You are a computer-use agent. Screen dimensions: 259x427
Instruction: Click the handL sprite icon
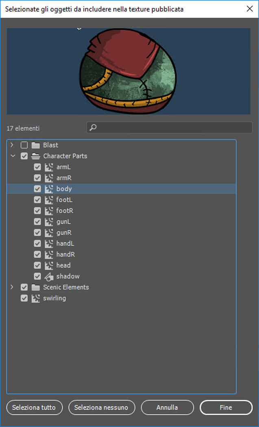point(49,244)
